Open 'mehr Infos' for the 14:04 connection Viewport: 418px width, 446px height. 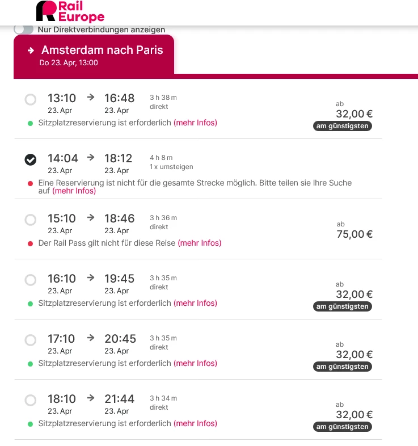pos(74,191)
